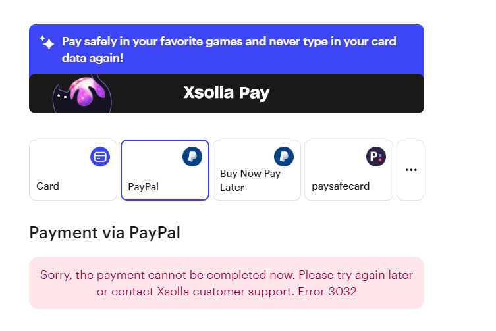This screenshot has width=496, height=331.
Task: Select the Card payment method label
Action: [47, 186]
